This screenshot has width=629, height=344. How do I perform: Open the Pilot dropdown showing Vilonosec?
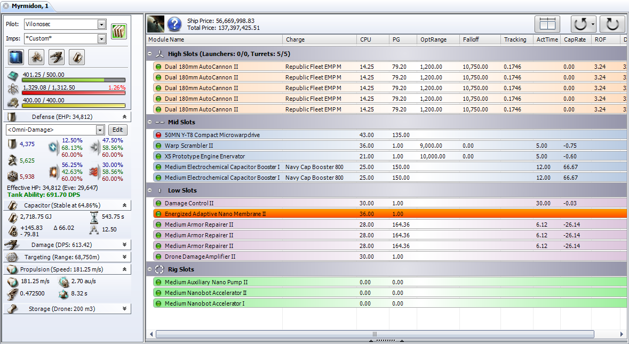(x=101, y=25)
